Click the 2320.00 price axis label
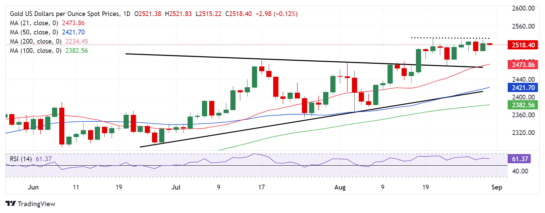Image resolution: width=545 pixels, height=213 pixels. tap(523, 133)
